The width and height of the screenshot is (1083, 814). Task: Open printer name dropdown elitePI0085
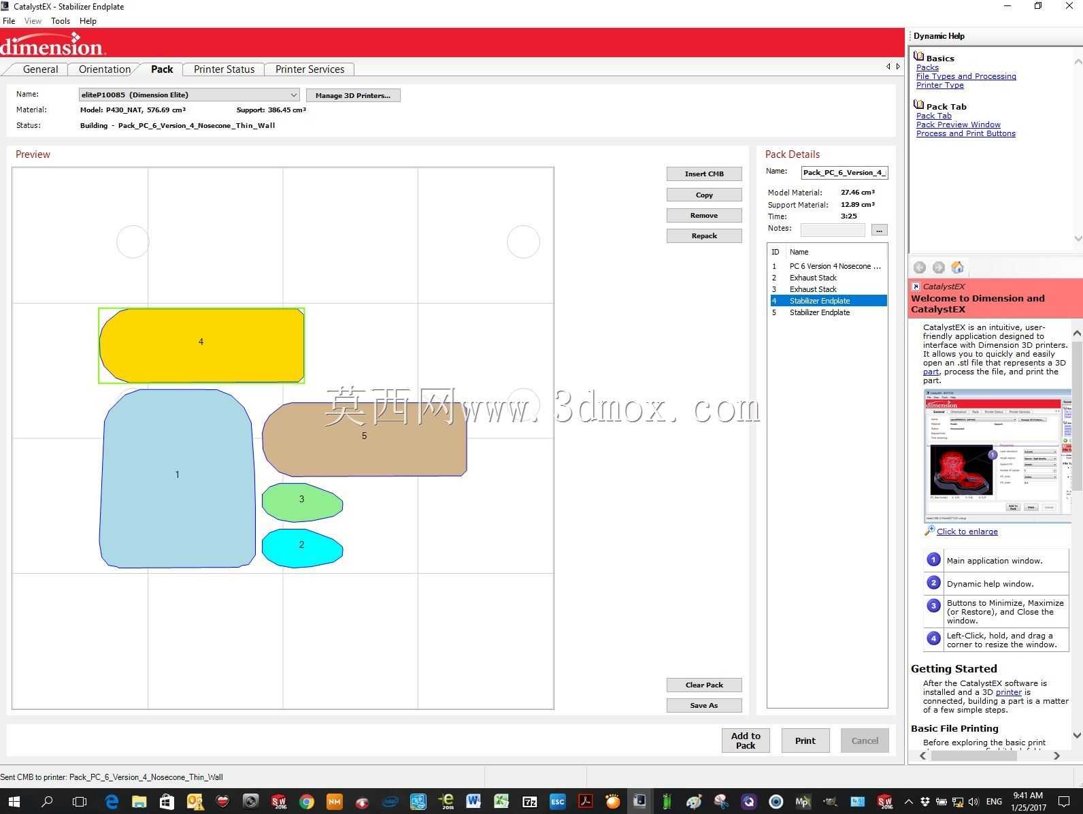click(x=189, y=95)
